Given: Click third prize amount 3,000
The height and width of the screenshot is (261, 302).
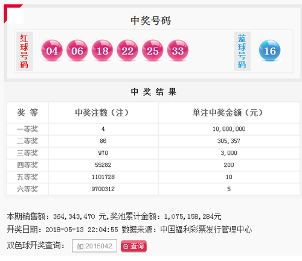Looking at the screenshot, I should [x=229, y=153].
